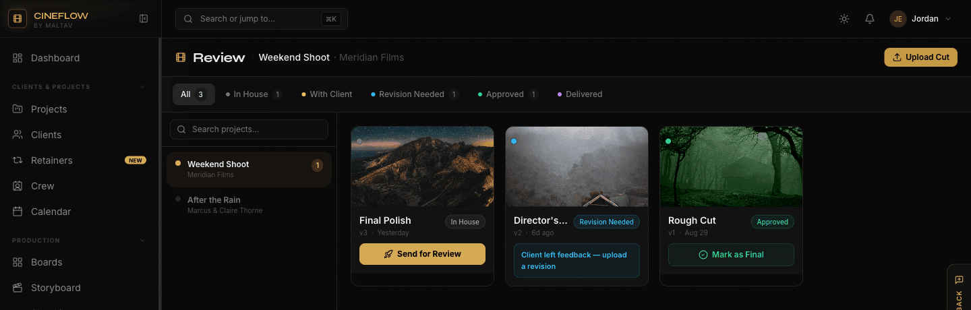Select the All filter tab
The width and height of the screenshot is (971, 310).
[x=194, y=94]
